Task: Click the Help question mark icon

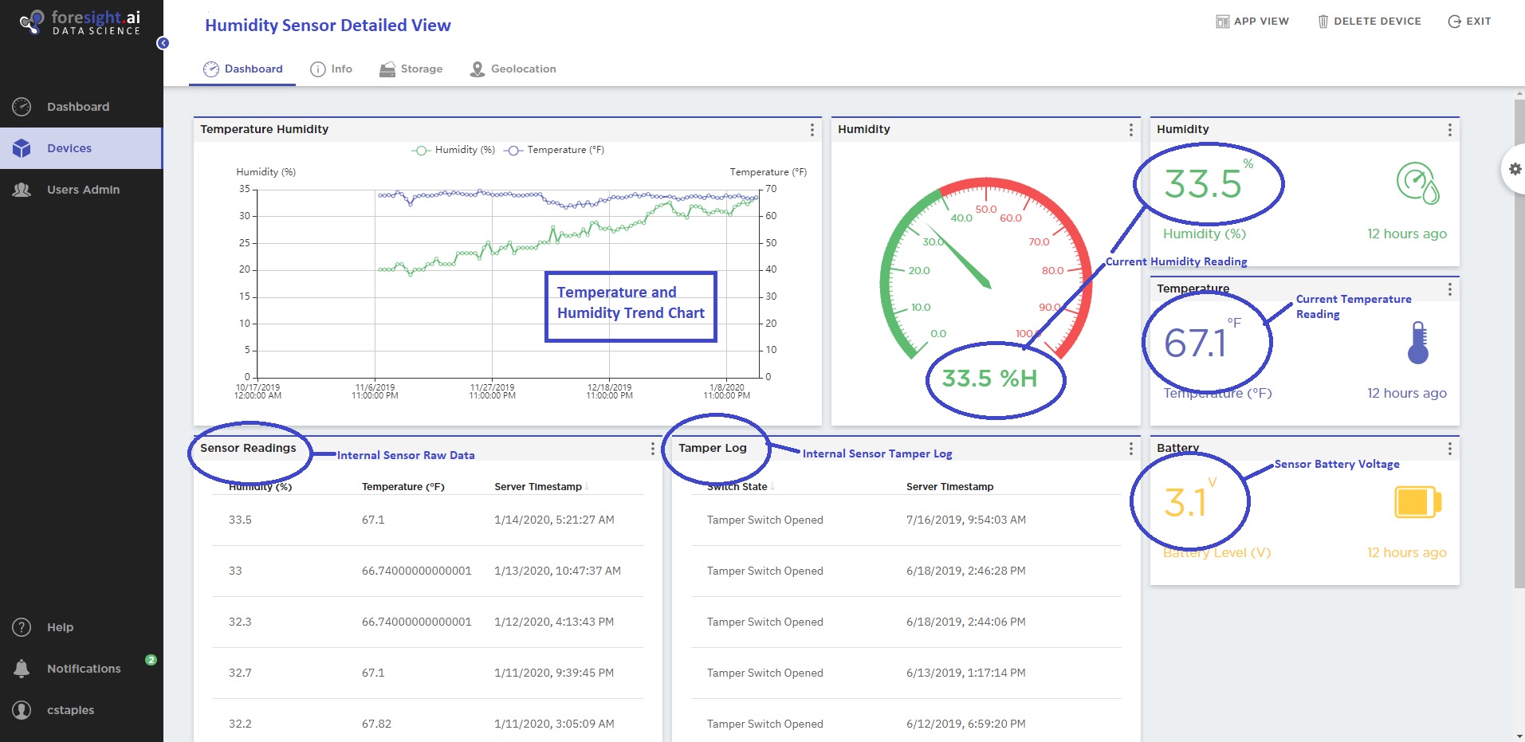Action: click(x=22, y=627)
